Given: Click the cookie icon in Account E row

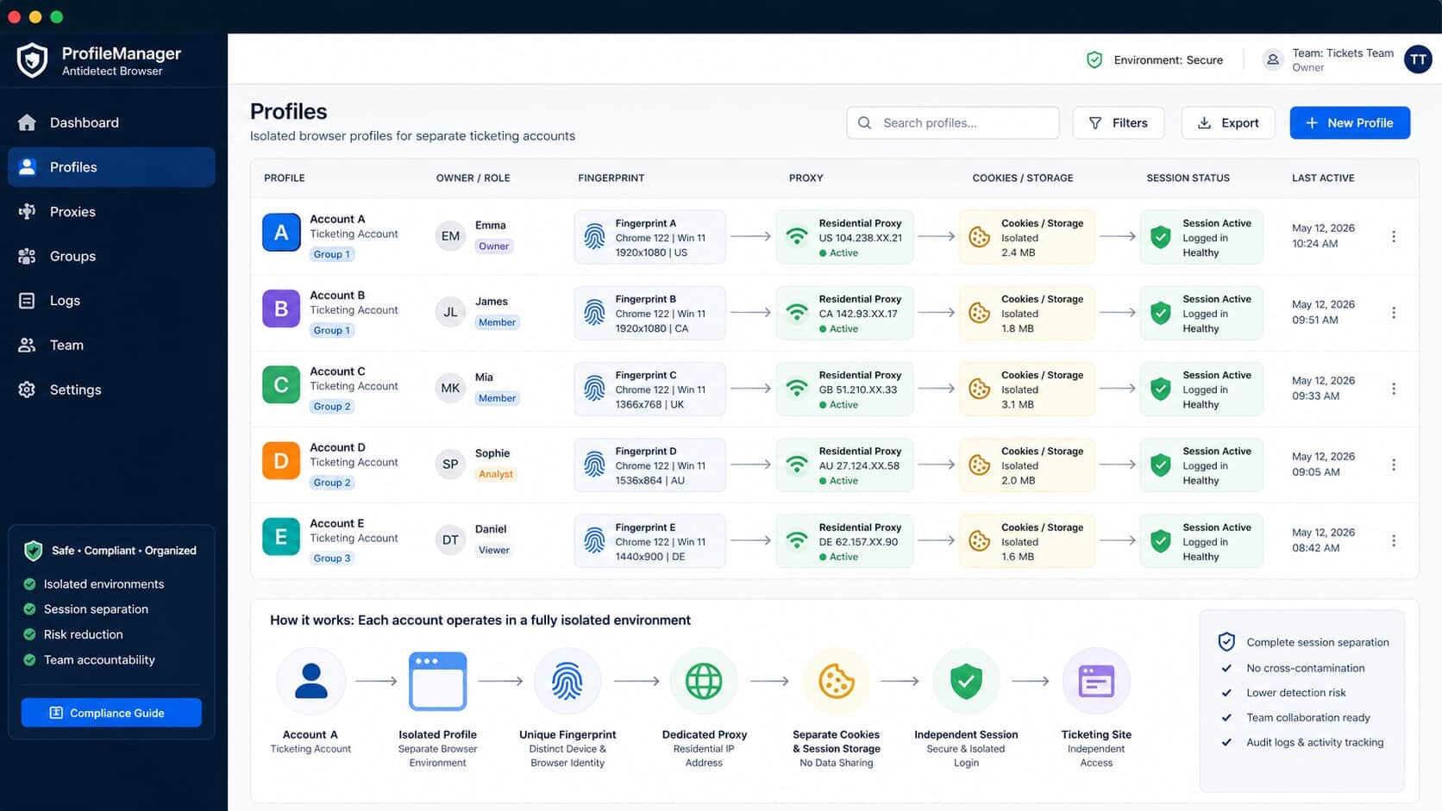Looking at the screenshot, I should [x=980, y=540].
